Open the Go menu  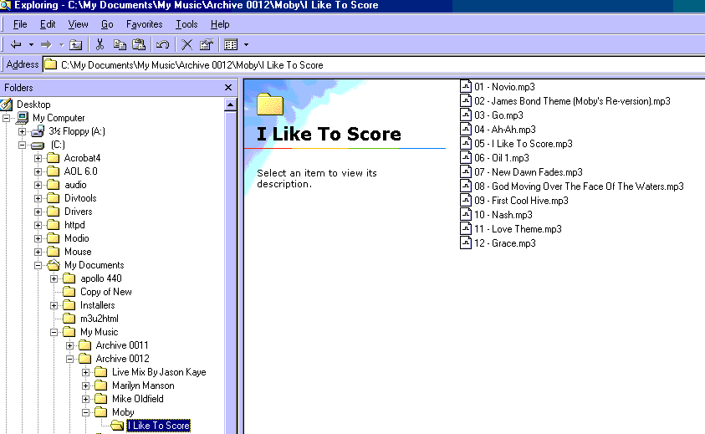click(107, 24)
